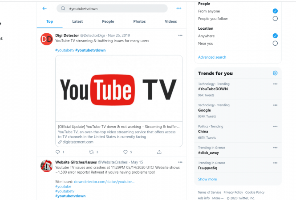The width and height of the screenshot is (296, 200).
Task: Open Website Glitches/Issues profile avatar
Action: pyautogui.click(x=47, y=166)
